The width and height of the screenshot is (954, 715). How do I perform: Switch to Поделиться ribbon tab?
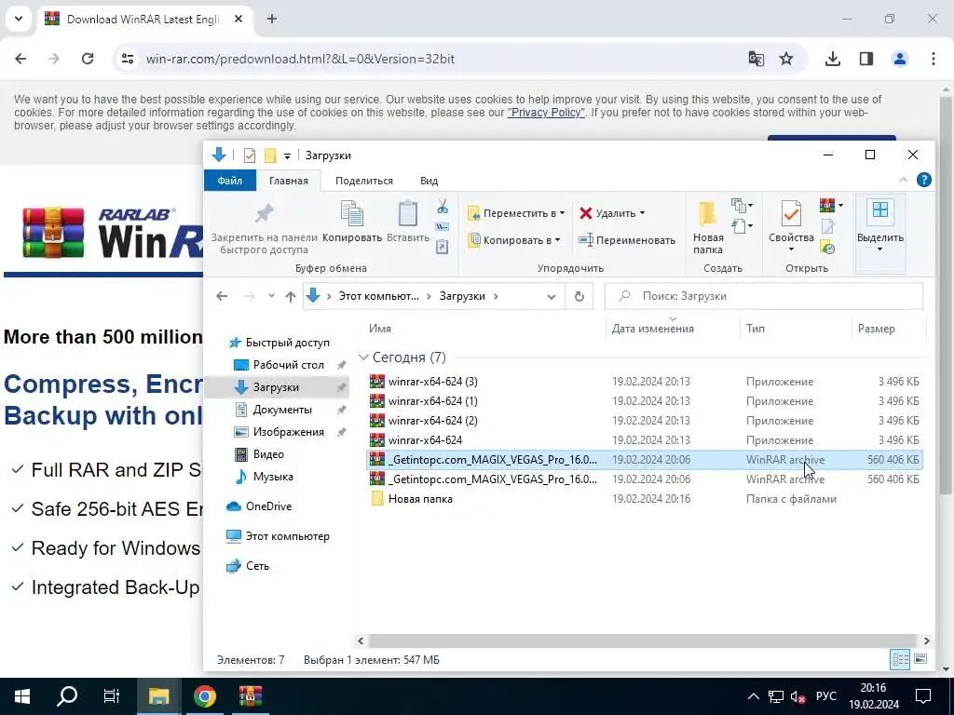pos(364,181)
